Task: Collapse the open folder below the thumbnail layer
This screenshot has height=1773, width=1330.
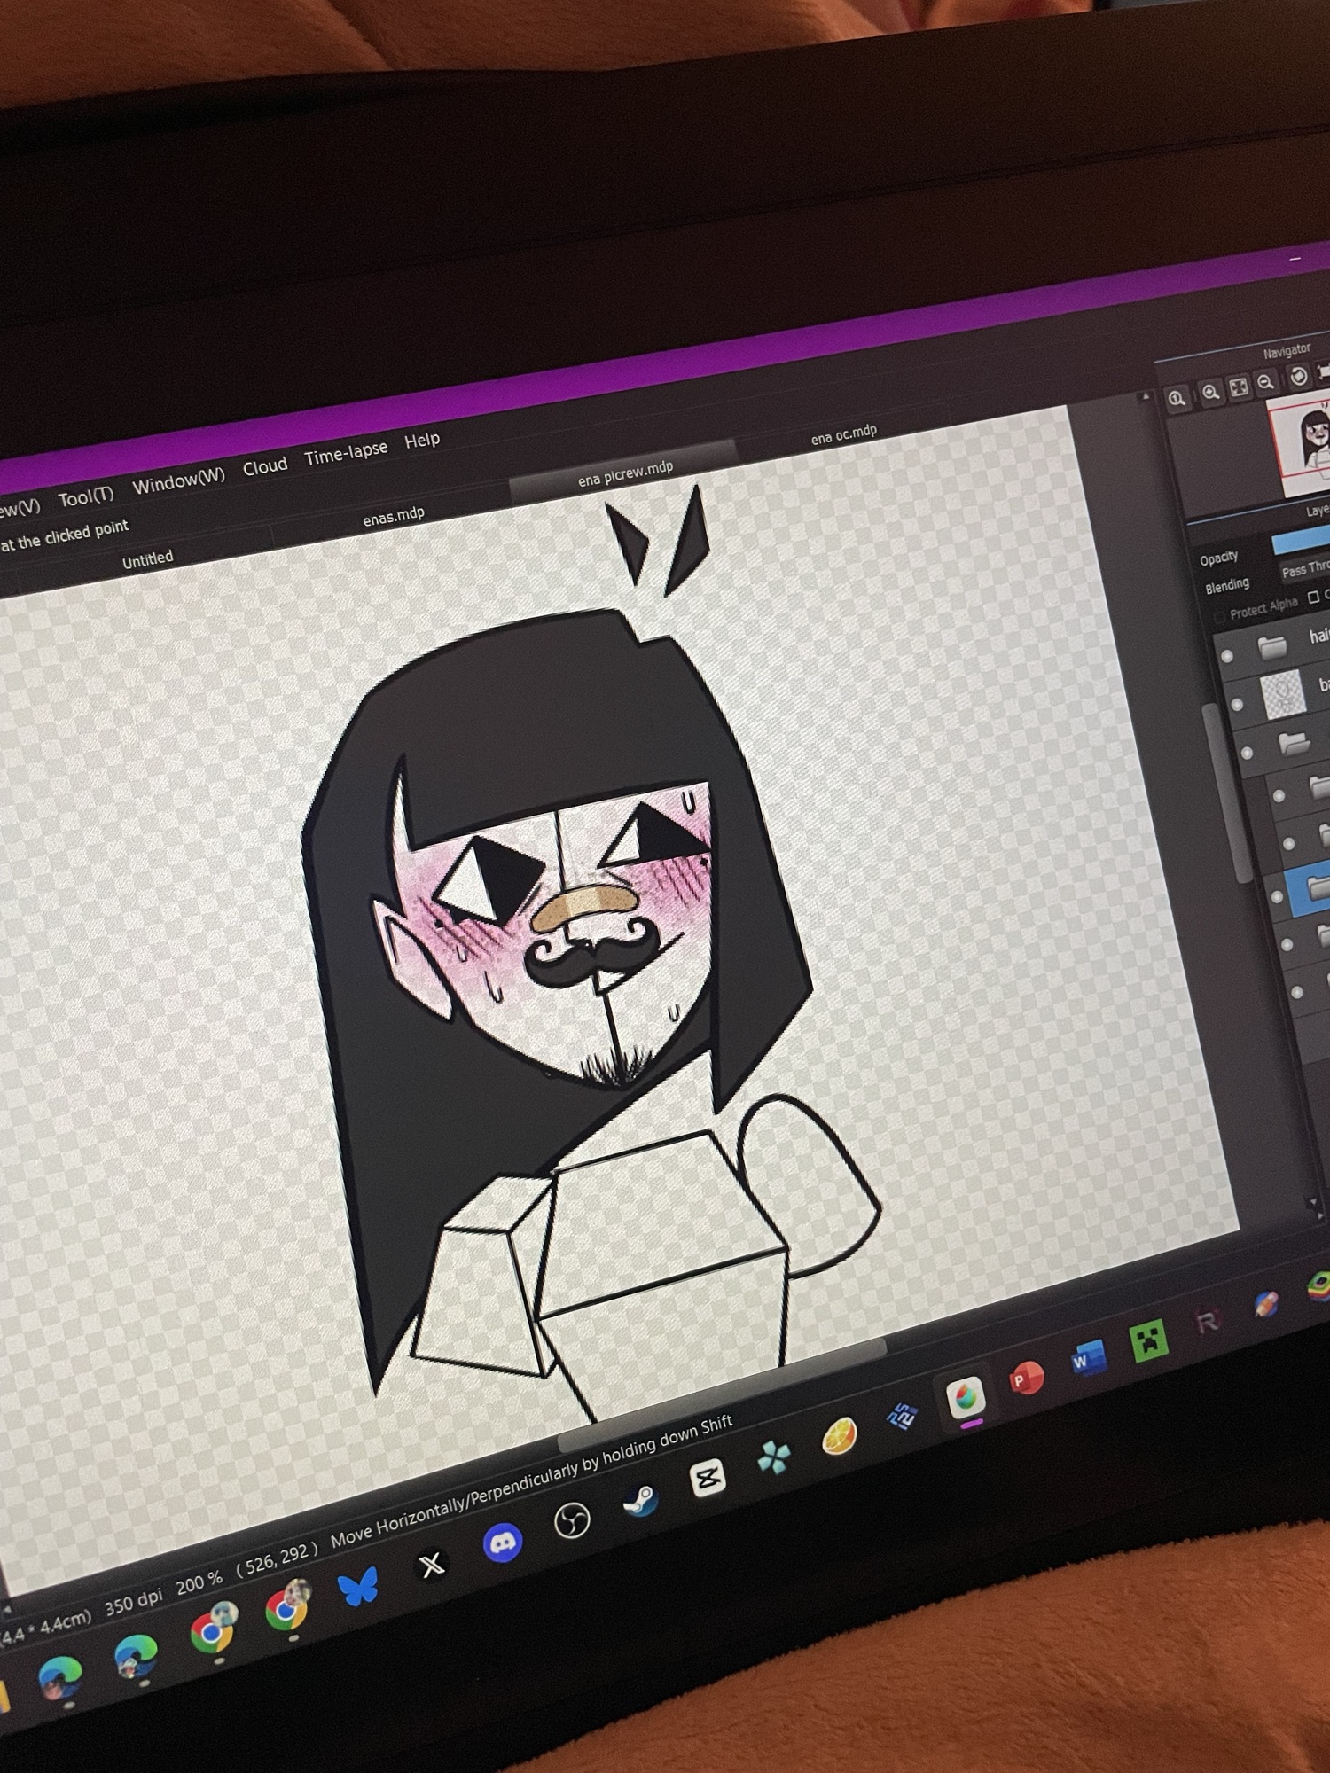Action: [x=1294, y=742]
